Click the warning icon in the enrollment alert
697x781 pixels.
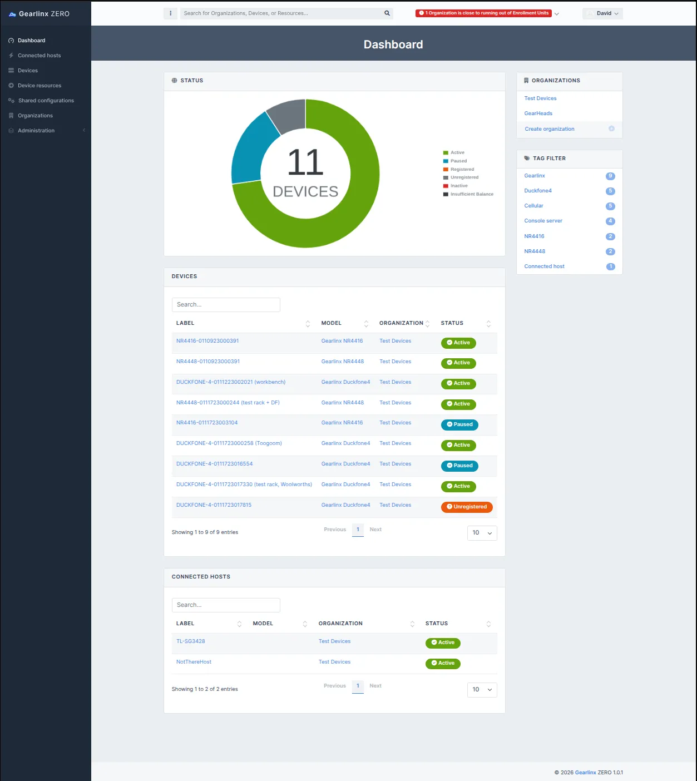pyautogui.click(x=421, y=13)
